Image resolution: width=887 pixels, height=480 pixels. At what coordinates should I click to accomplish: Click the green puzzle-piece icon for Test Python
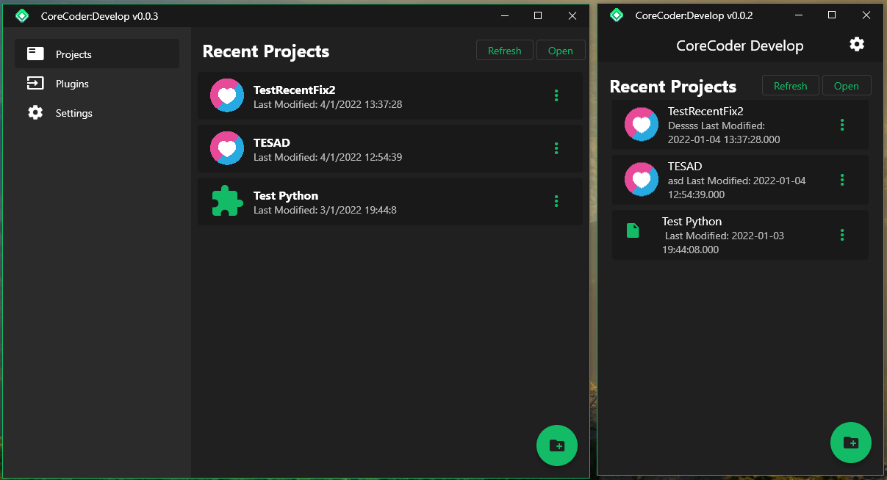point(226,201)
